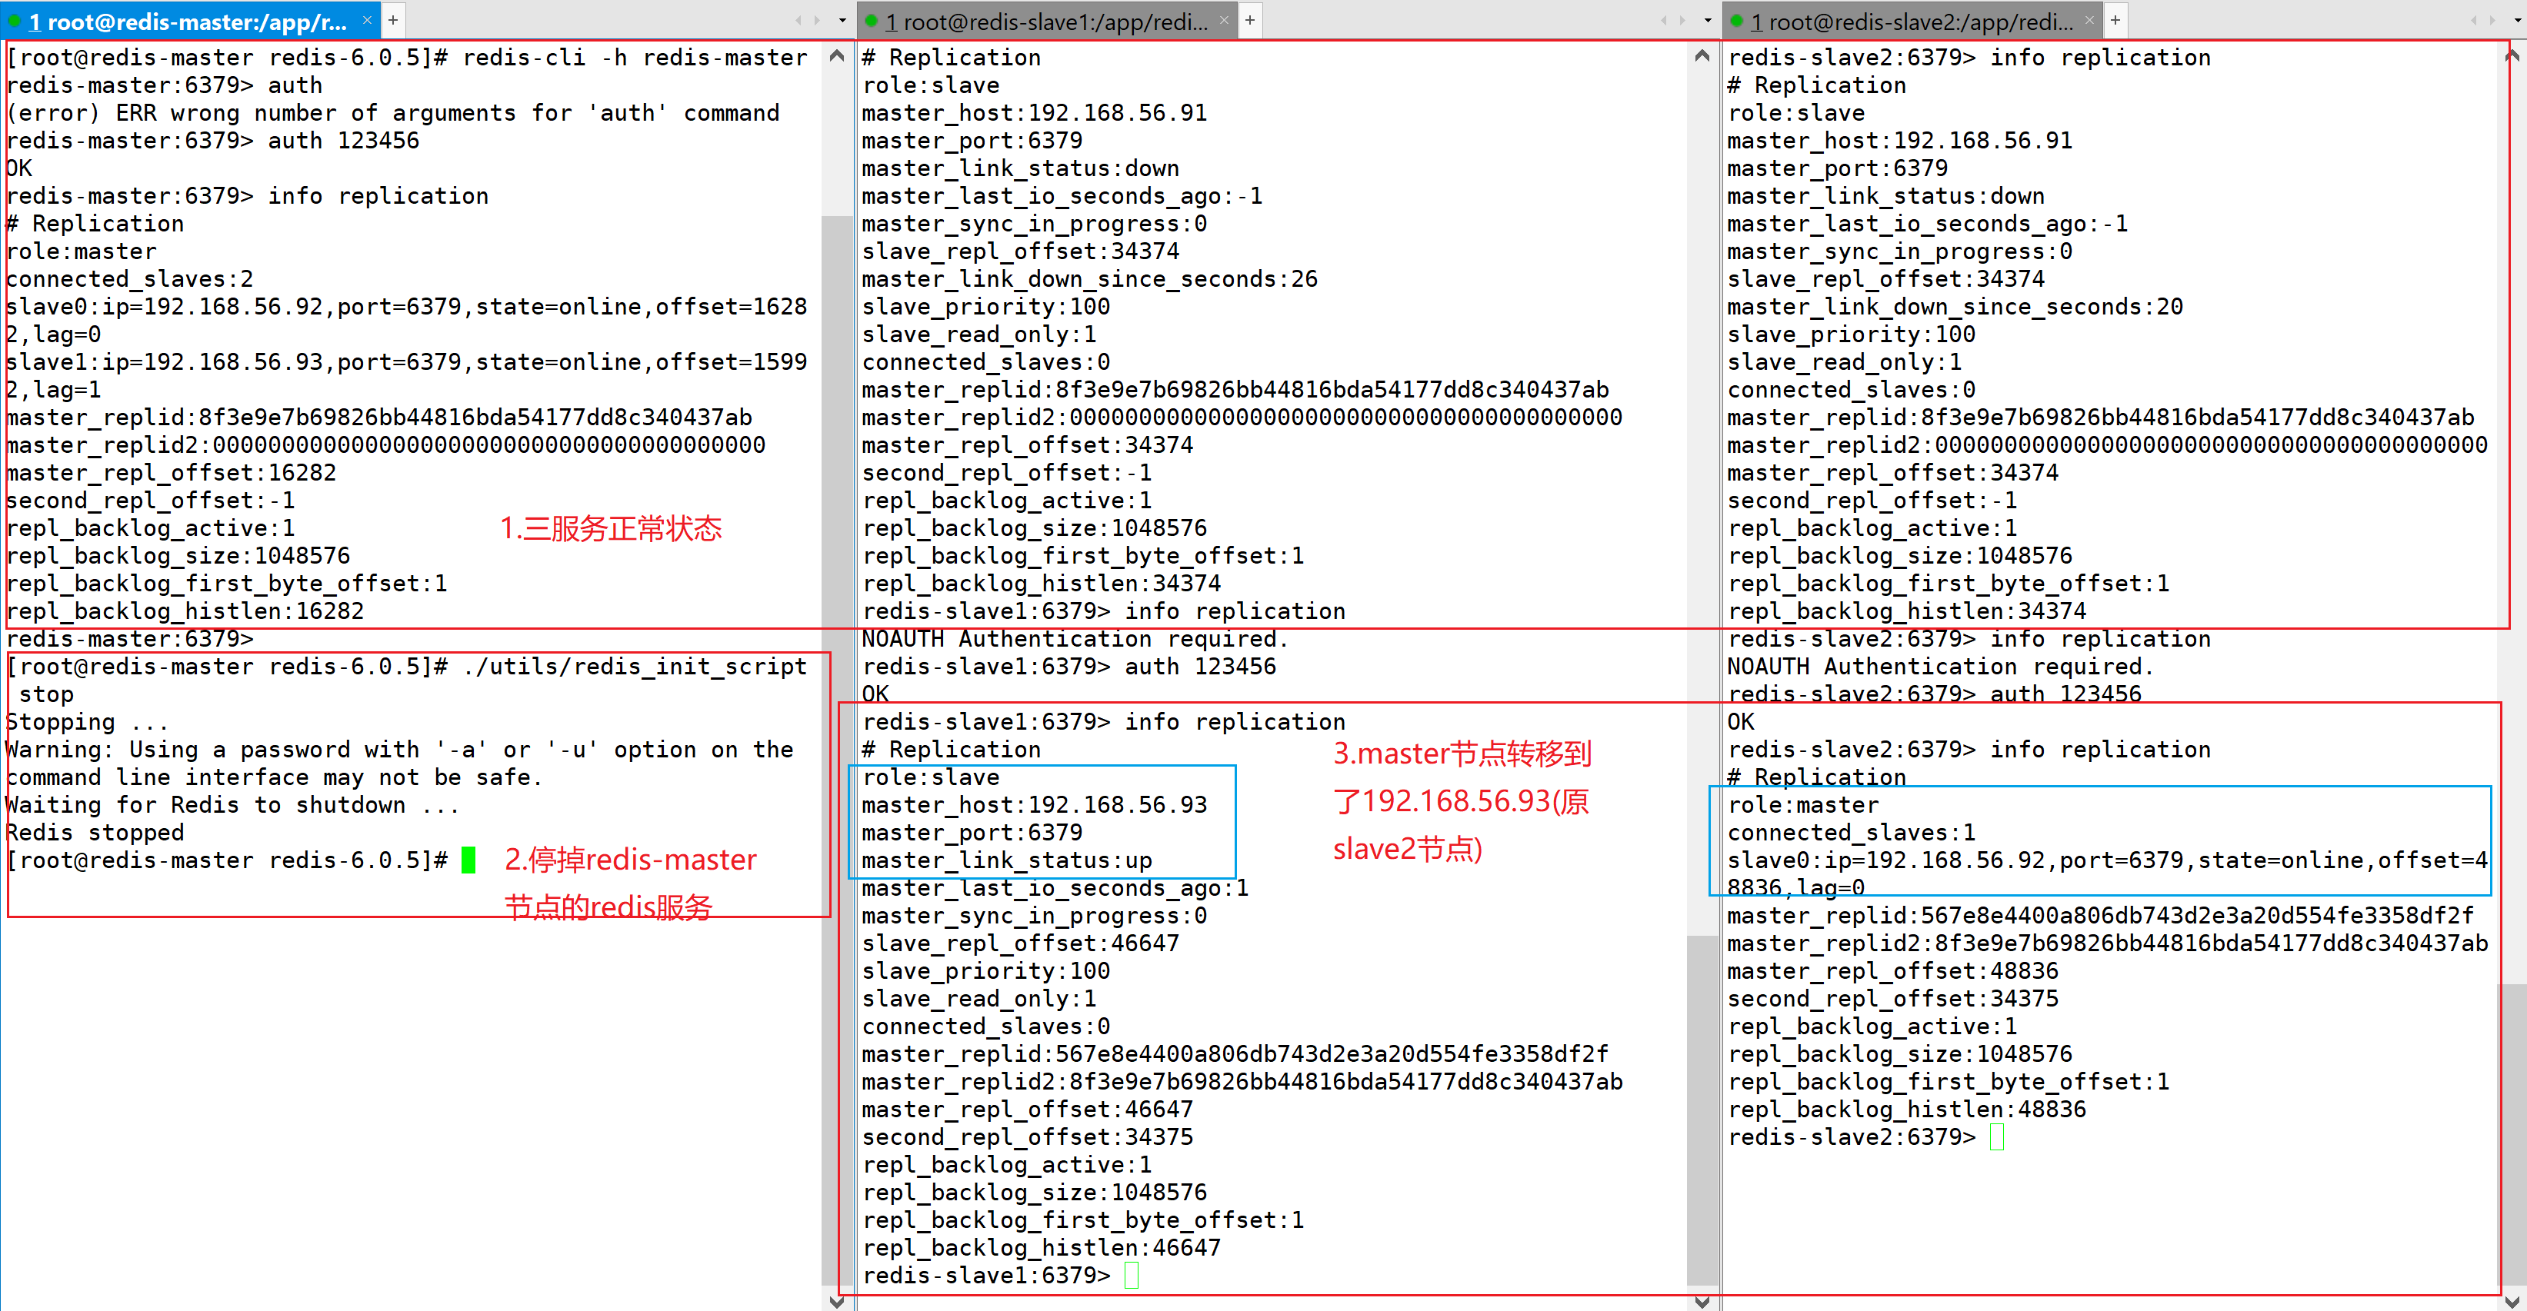Viewport: 2527px width, 1311px height.
Task: Switch to the redis-slave2 session tab
Action: [1912, 21]
